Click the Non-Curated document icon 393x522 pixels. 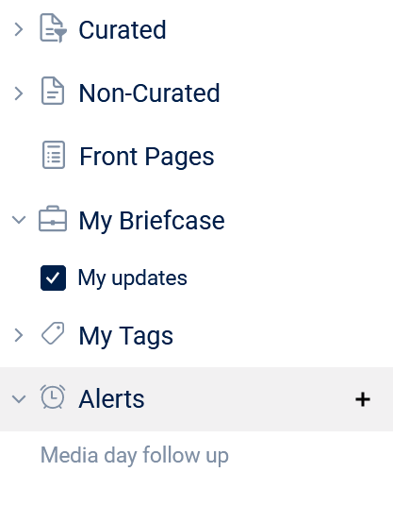(53, 91)
